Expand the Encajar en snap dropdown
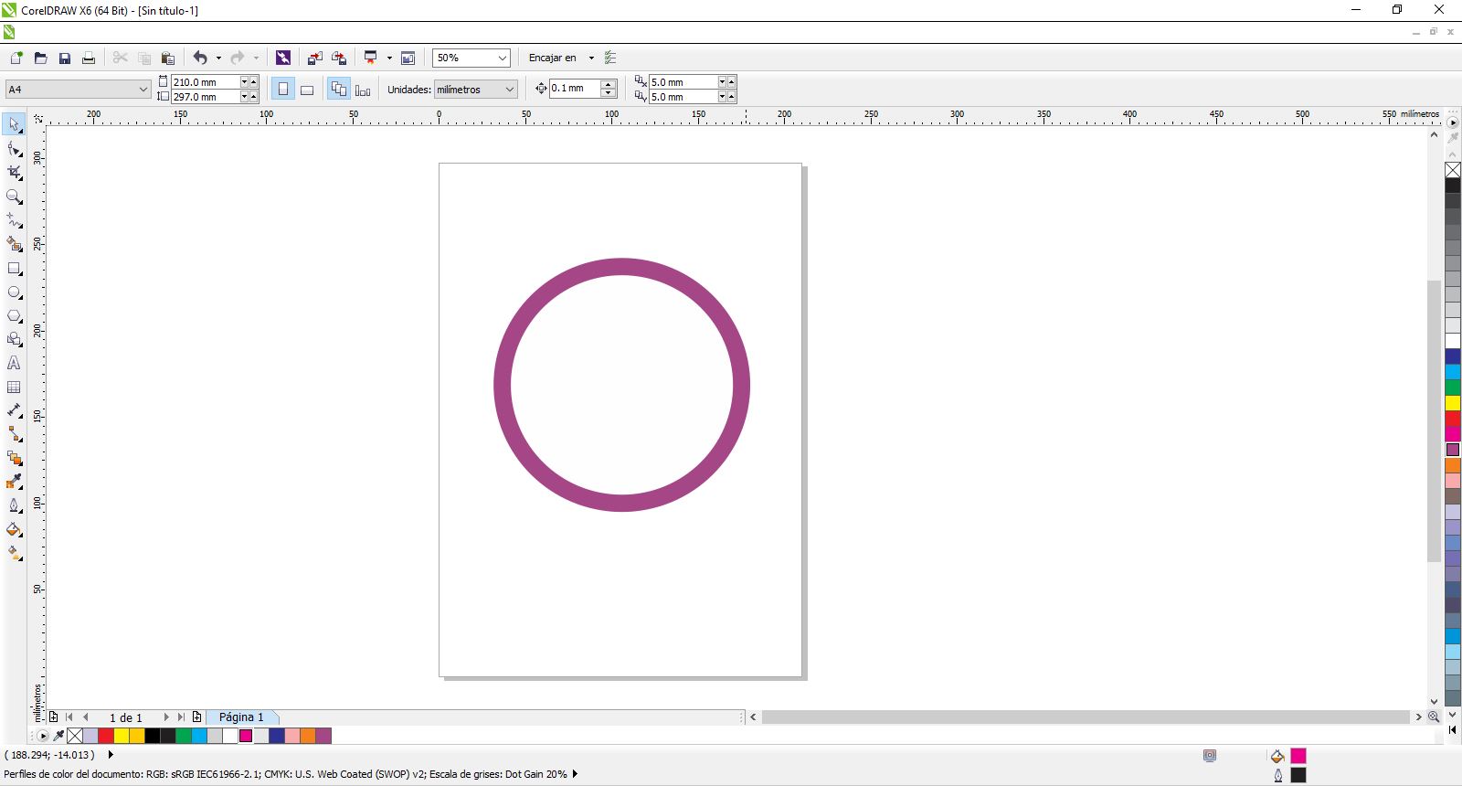 (591, 58)
